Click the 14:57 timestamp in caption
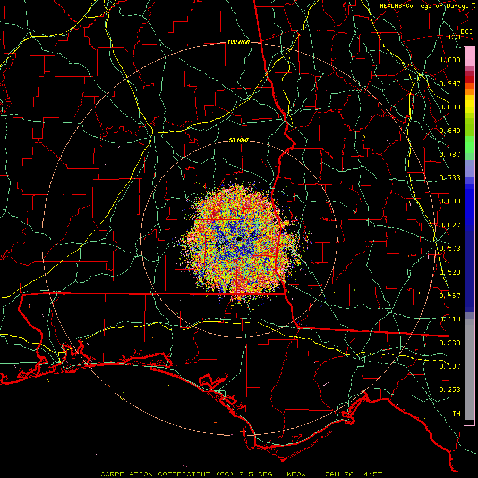 point(371,474)
